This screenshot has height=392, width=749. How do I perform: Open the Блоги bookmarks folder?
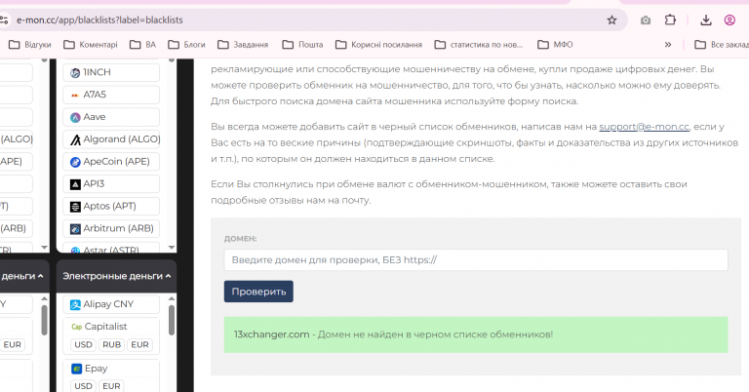point(187,45)
